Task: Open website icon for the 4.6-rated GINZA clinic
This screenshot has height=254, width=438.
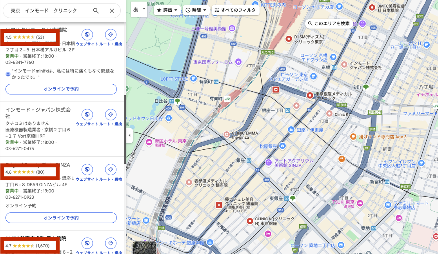Action: [87, 169]
